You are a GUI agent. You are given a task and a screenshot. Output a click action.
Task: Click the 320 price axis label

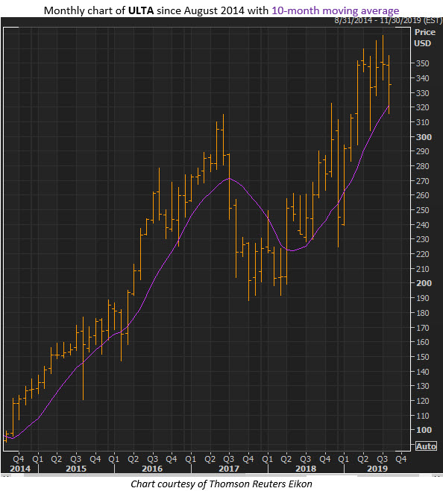422,107
